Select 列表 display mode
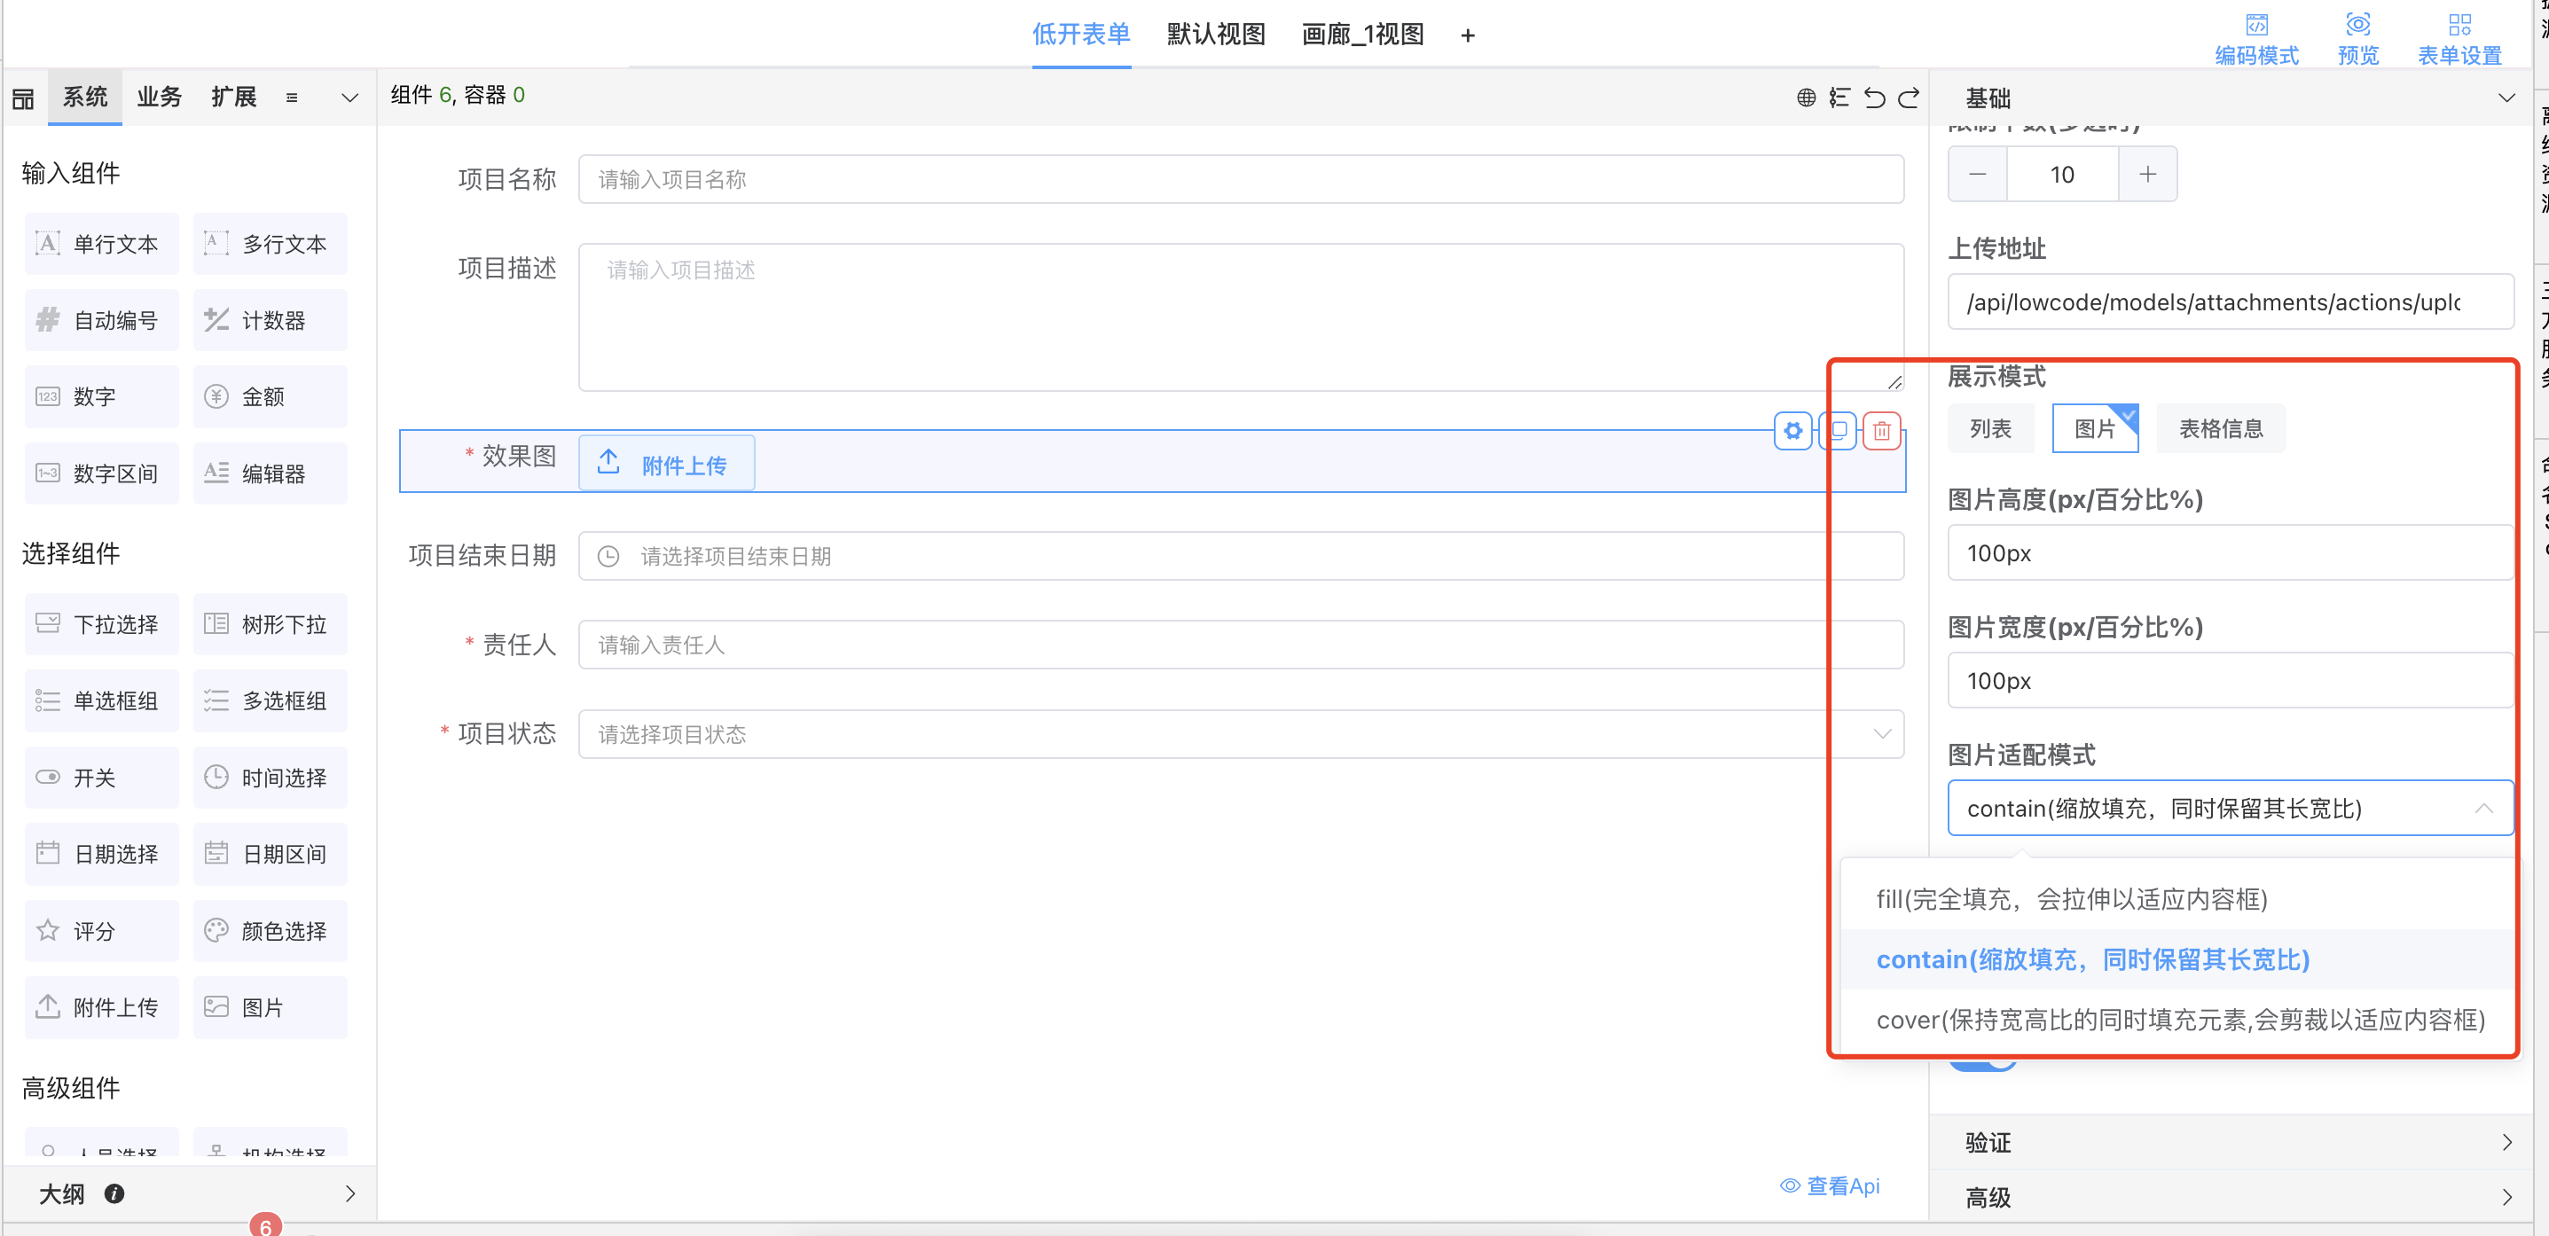This screenshot has width=2549, height=1236. pos(1990,428)
